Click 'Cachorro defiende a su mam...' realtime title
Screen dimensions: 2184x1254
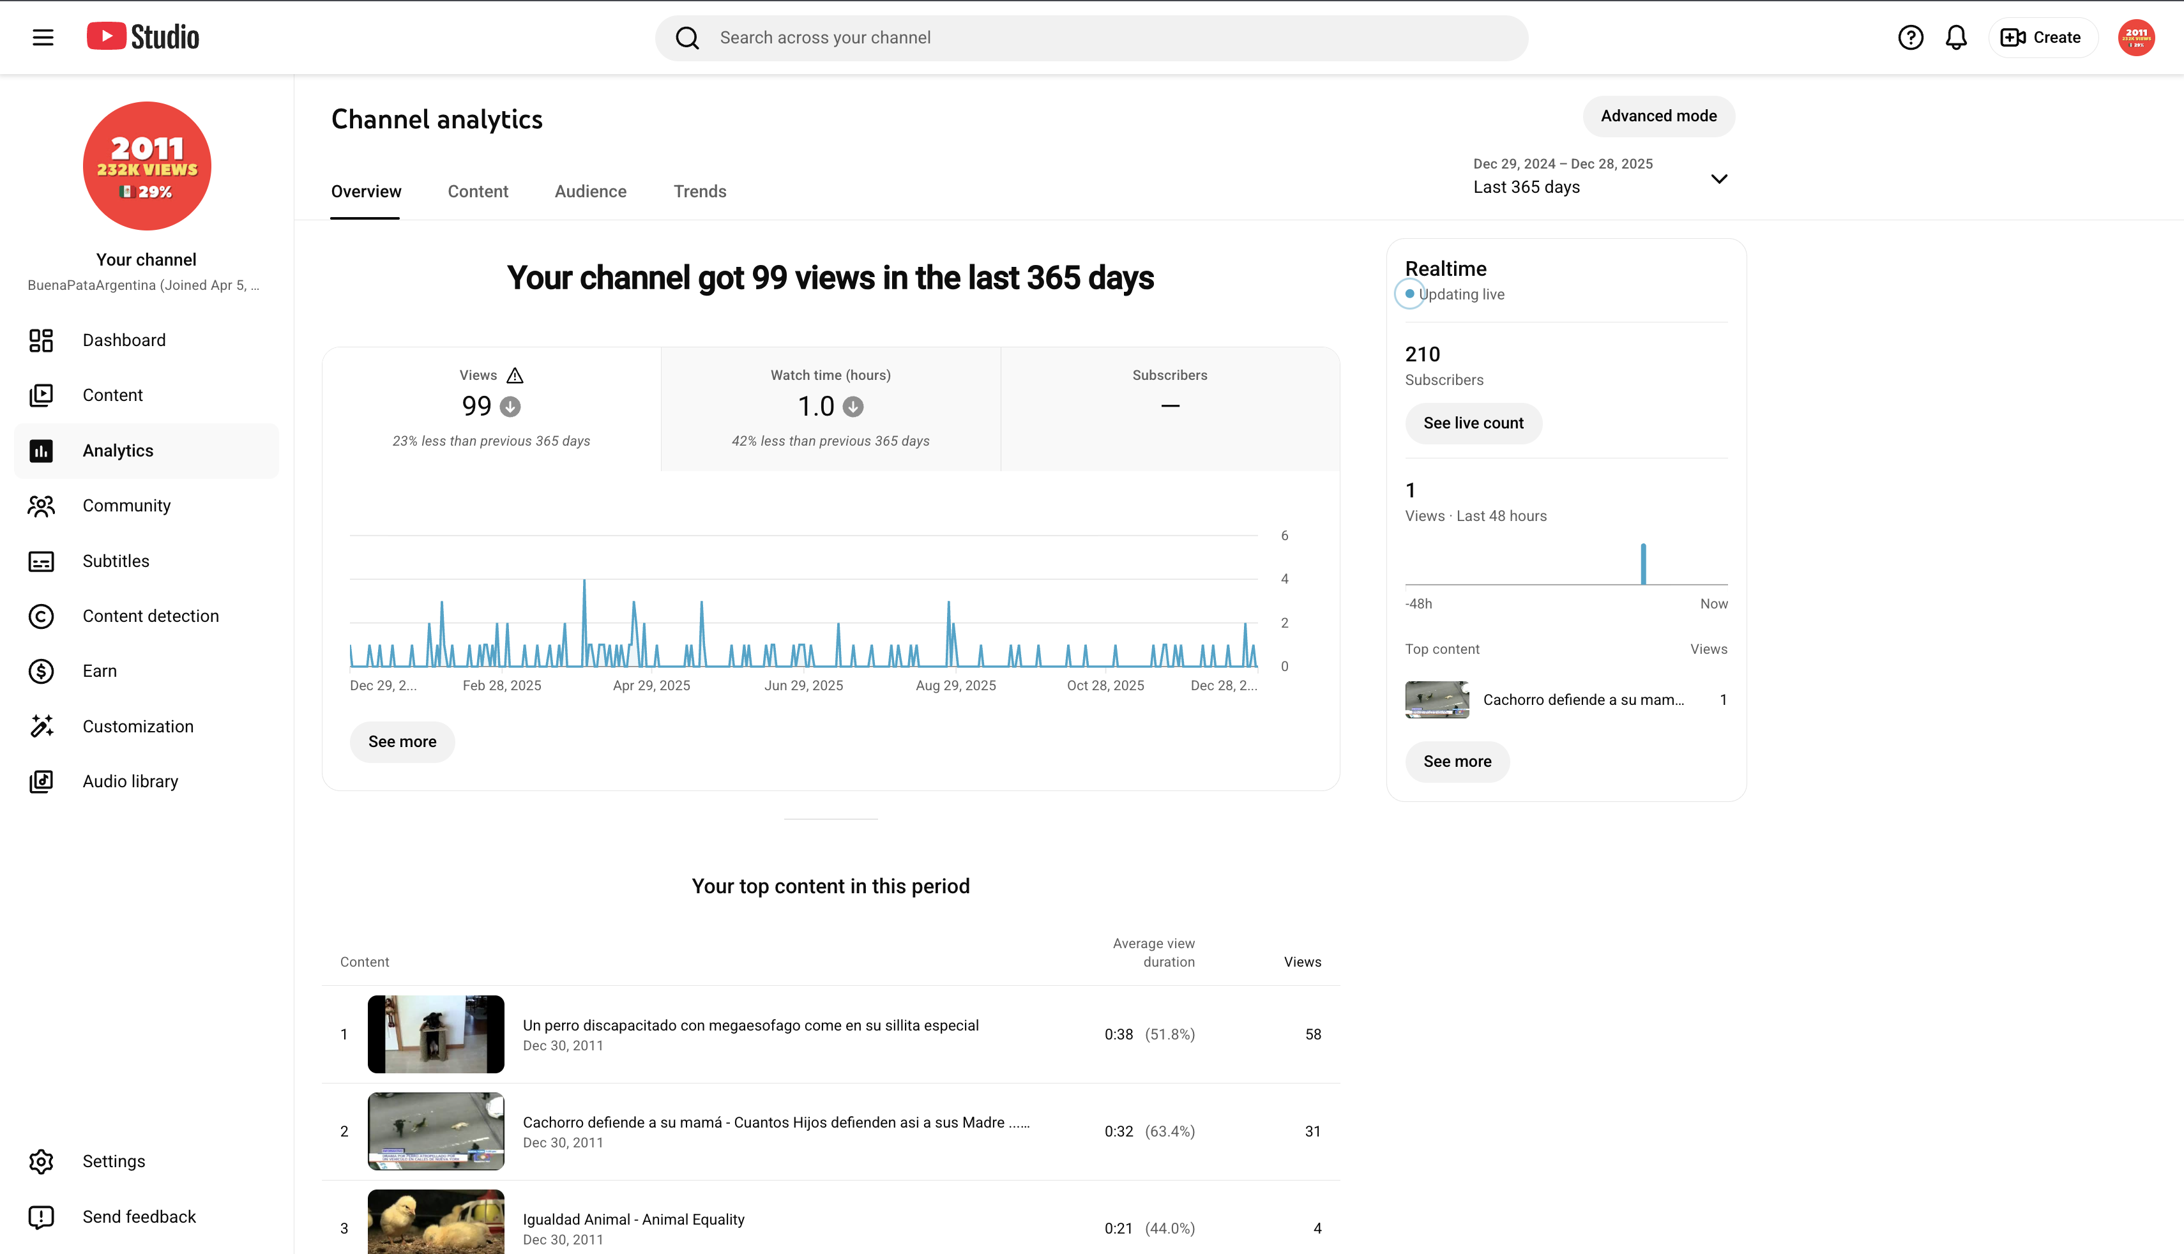coord(1583,699)
